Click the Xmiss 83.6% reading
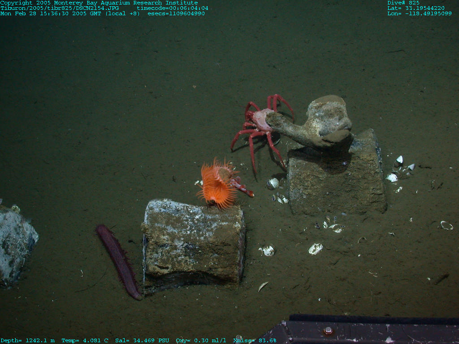459x344 pixels. pos(255,340)
